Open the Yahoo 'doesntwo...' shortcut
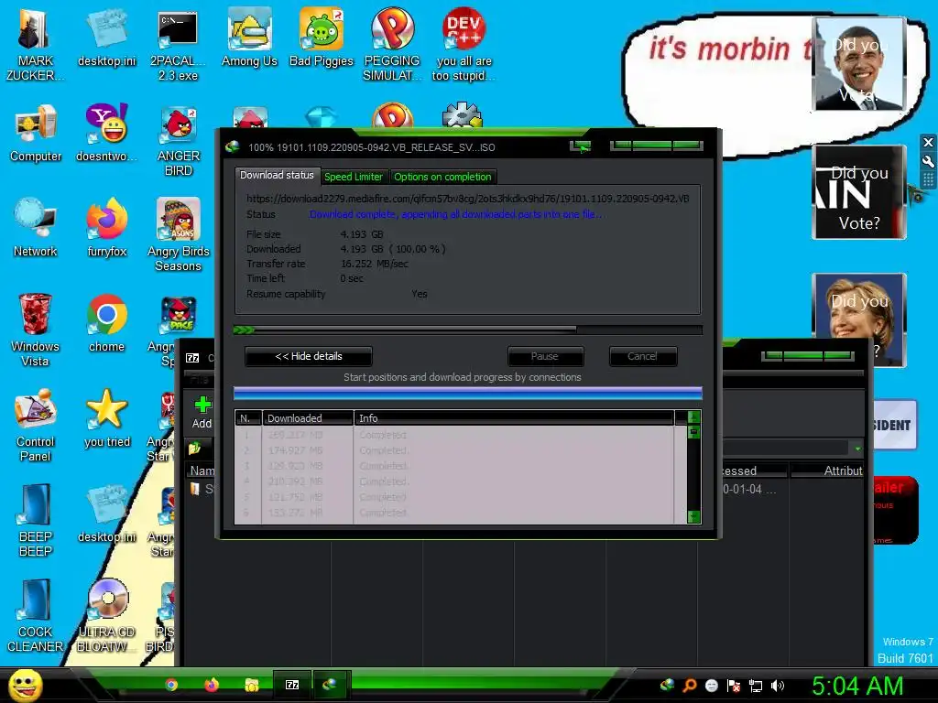 (x=106, y=133)
